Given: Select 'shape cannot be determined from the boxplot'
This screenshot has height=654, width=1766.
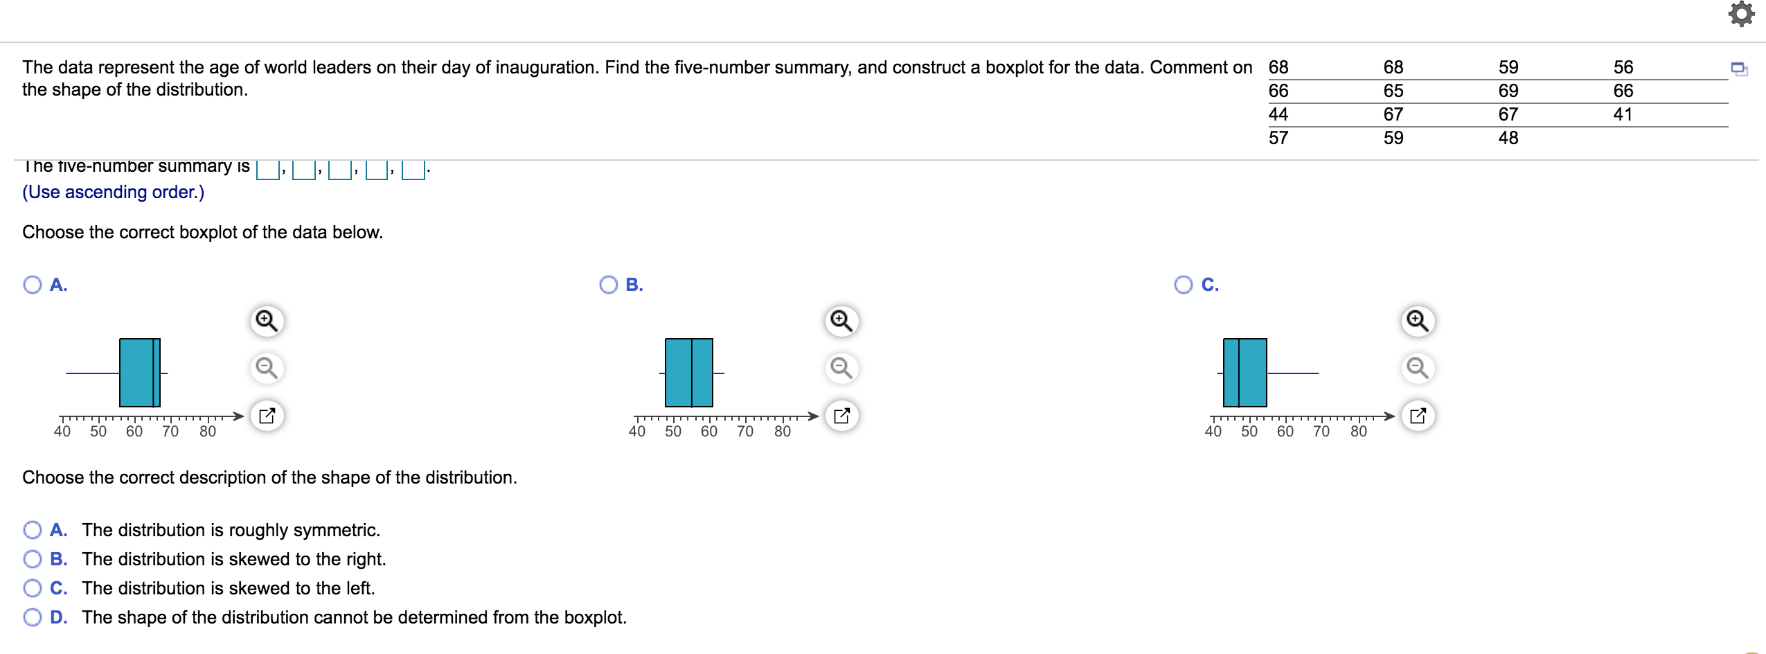Looking at the screenshot, I should coord(31,616).
